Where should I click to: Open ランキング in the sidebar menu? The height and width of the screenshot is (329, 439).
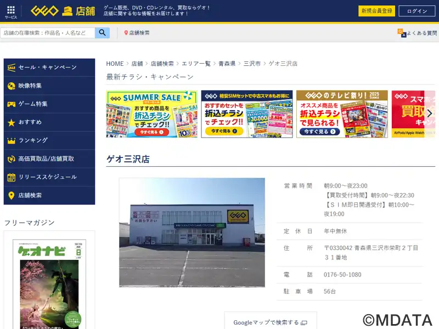click(x=49, y=140)
